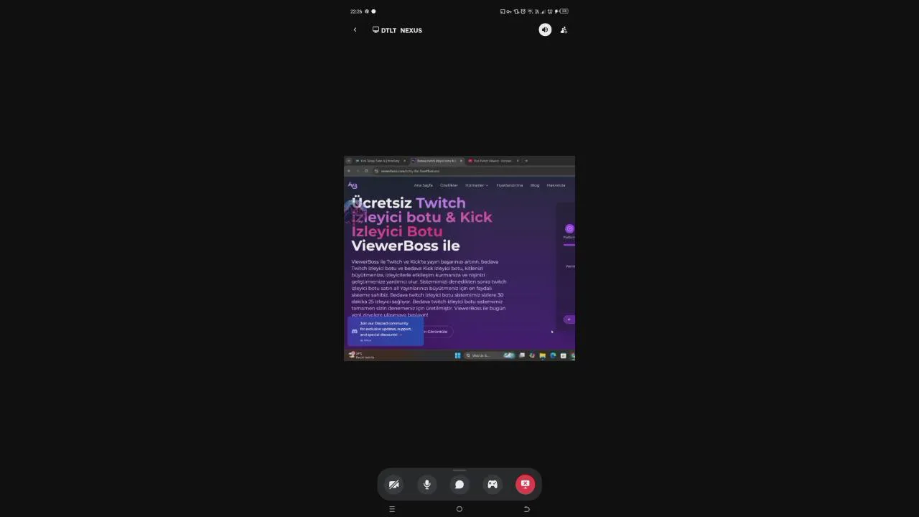Click the weather widget on streamed taskbar
This screenshot has height=517, width=919.
tap(361, 355)
